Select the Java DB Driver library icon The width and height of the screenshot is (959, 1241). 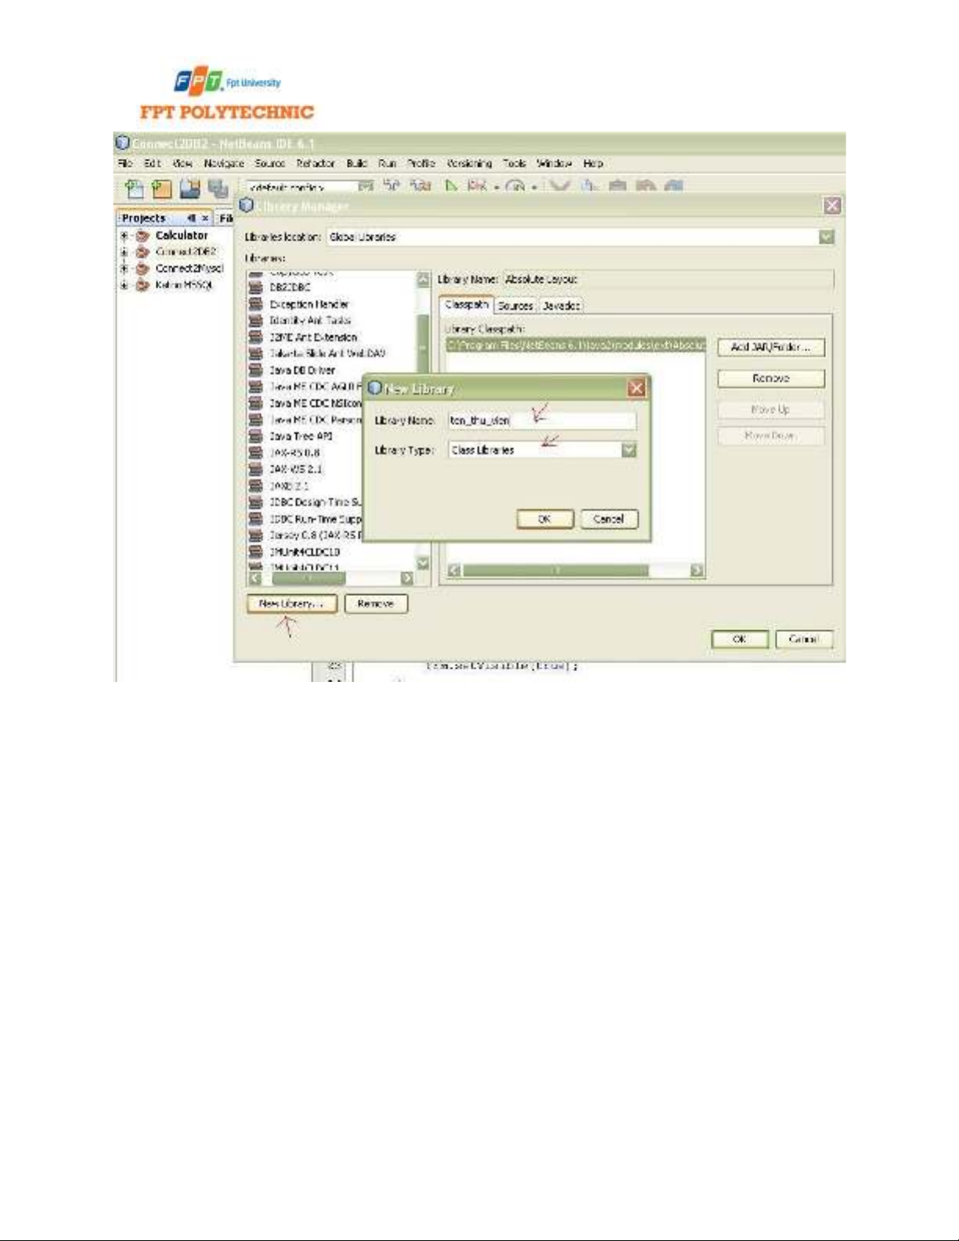(x=255, y=370)
